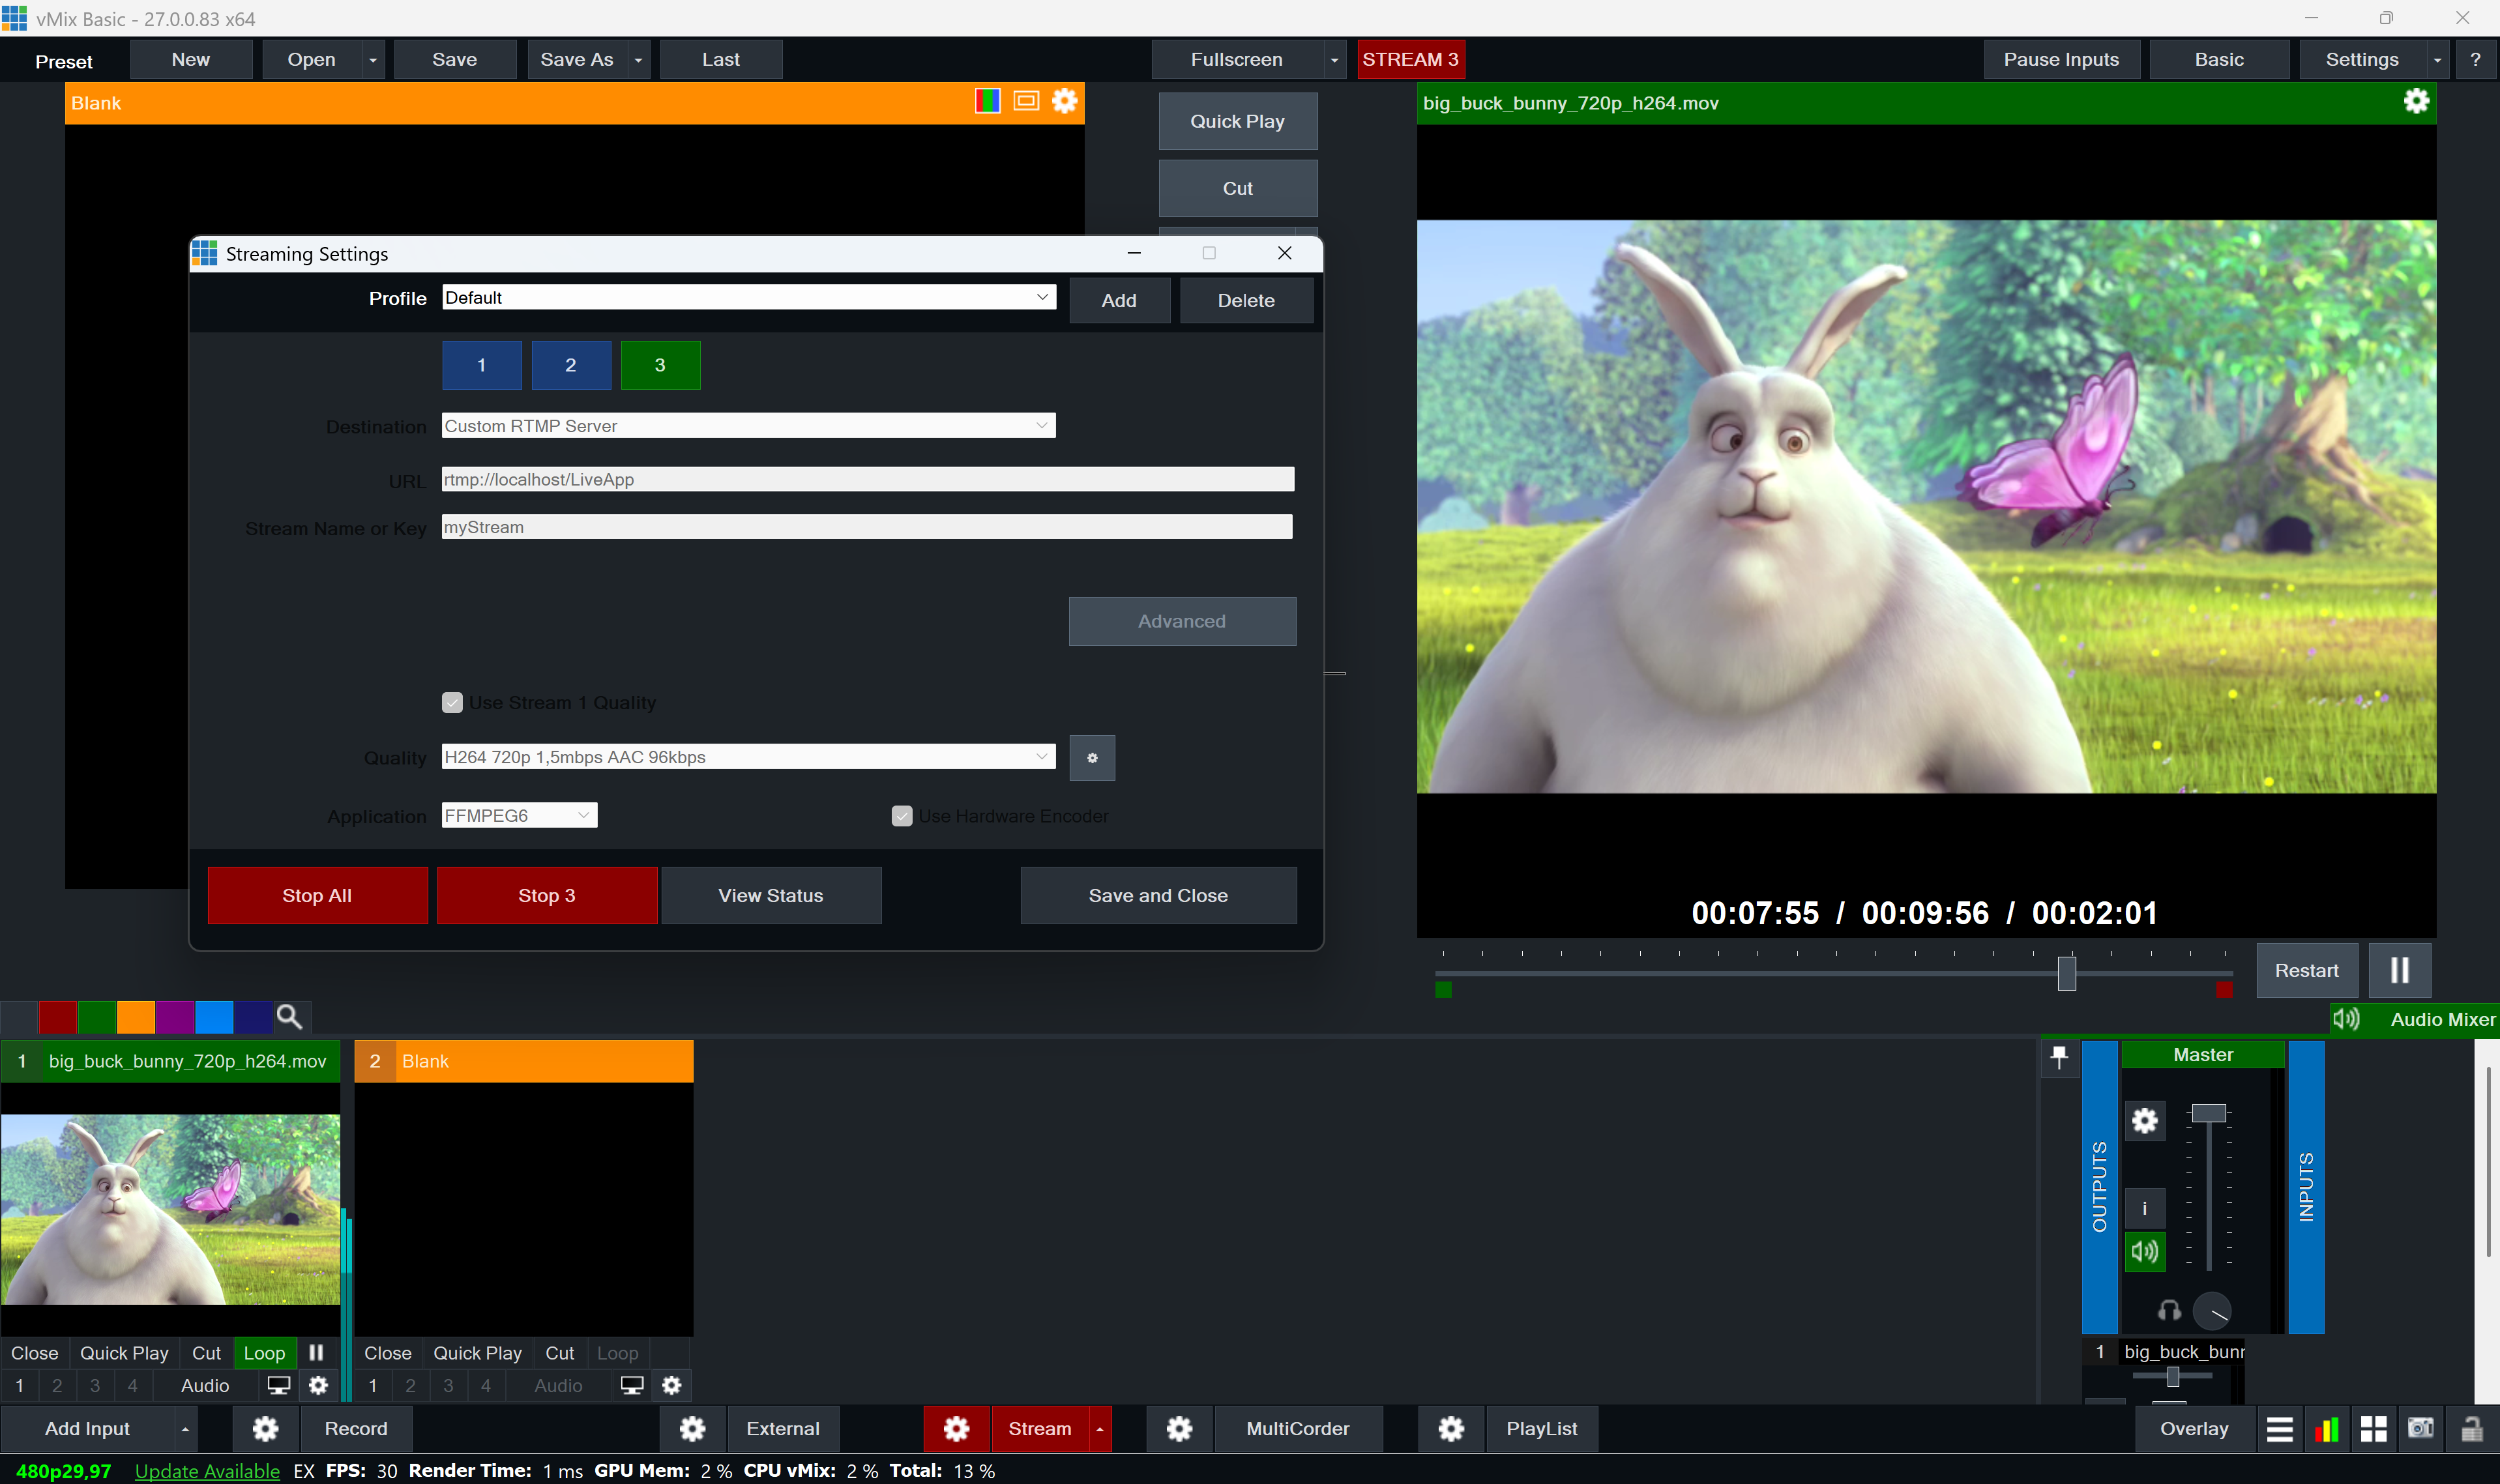Toggle the audio meters bar icon
Screen dimensions: 2500x1484
[2327, 1429]
